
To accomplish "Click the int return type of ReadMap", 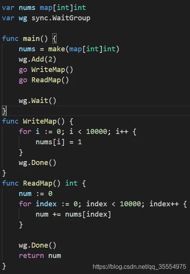I will [x=71, y=183].
